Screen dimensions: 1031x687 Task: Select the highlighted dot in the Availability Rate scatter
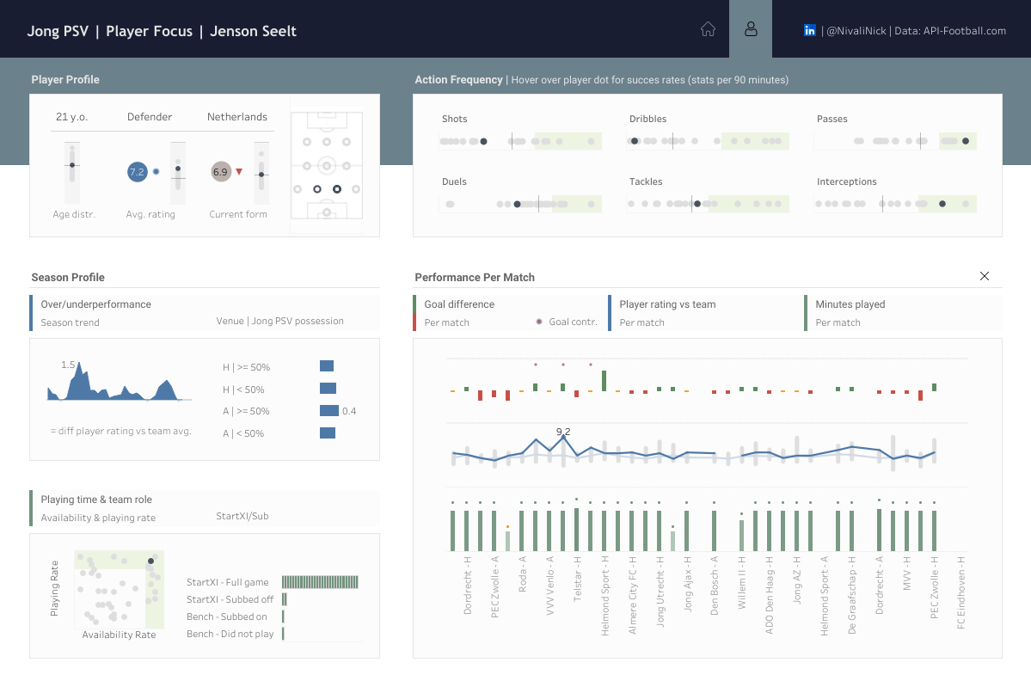point(150,561)
